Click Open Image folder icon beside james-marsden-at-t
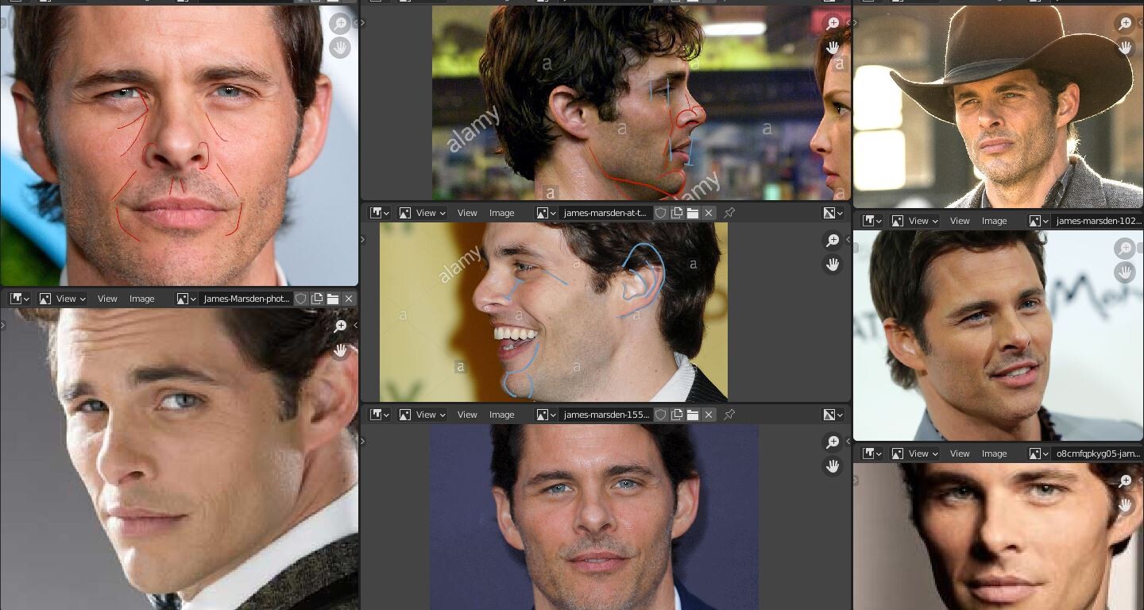 693,213
